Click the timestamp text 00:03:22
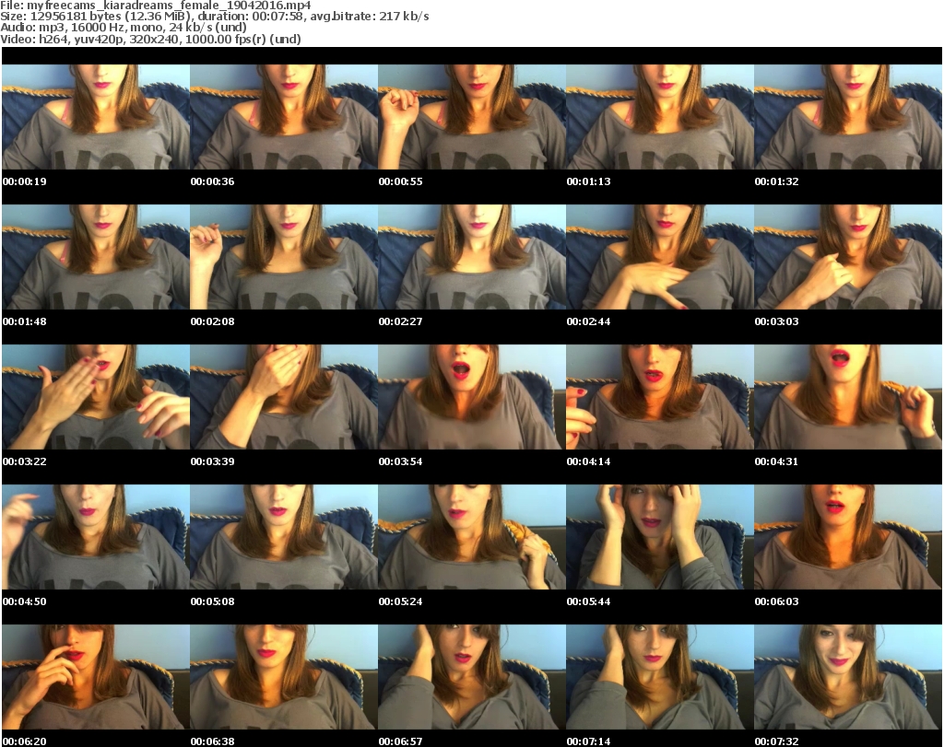Viewport: 944px width, 747px height. (24, 461)
